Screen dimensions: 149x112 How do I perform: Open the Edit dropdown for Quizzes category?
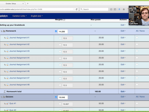123,97
